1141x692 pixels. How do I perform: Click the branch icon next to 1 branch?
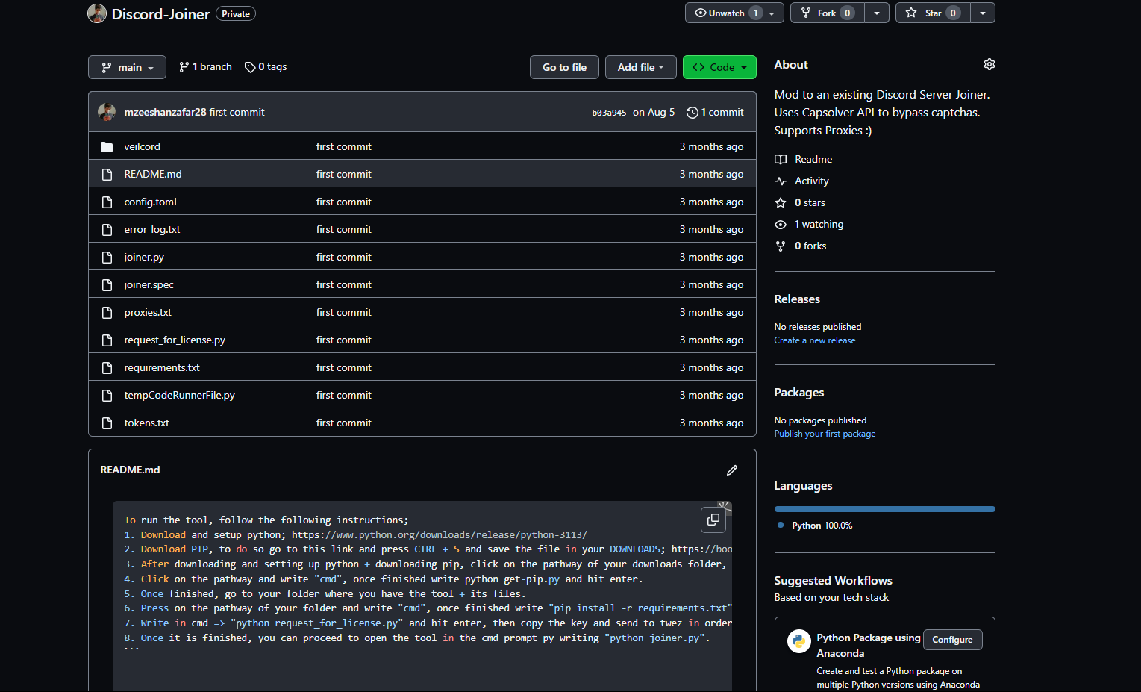[184, 67]
